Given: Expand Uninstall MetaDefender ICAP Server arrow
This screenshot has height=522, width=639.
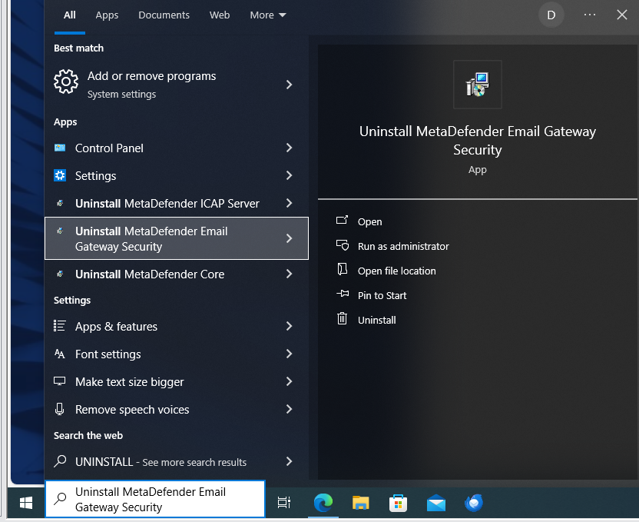Looking at the screenshot, I should (289, 203).
